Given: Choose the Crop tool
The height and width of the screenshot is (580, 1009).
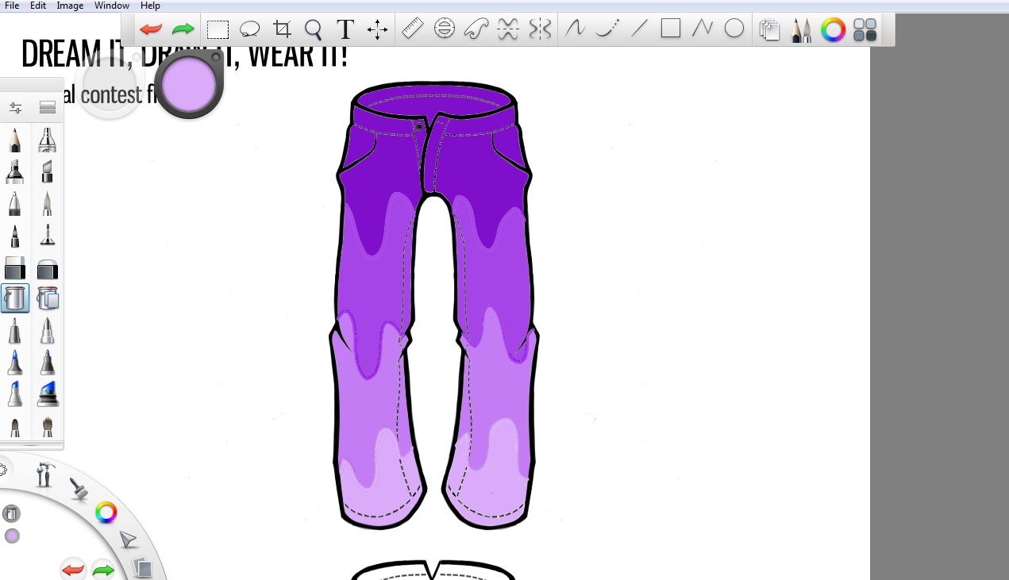Looking at the screenshot, I should point(282,30).
